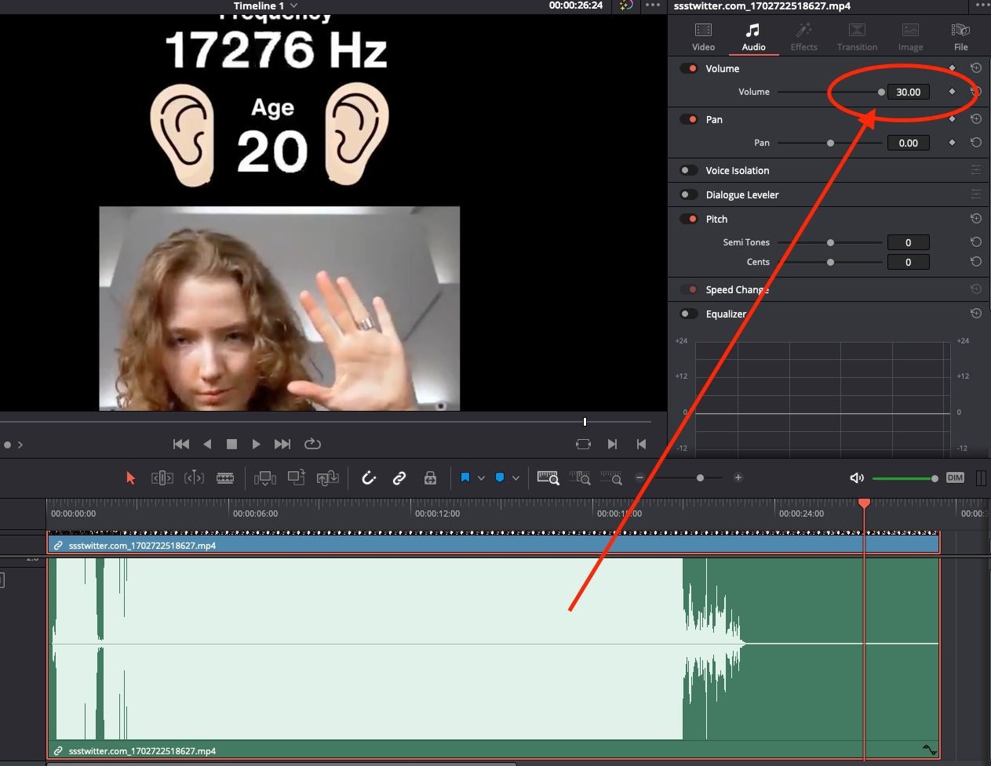This screenshot has height=766, width=991.
Task: Go to last frame
Action: tap(282, 444)
